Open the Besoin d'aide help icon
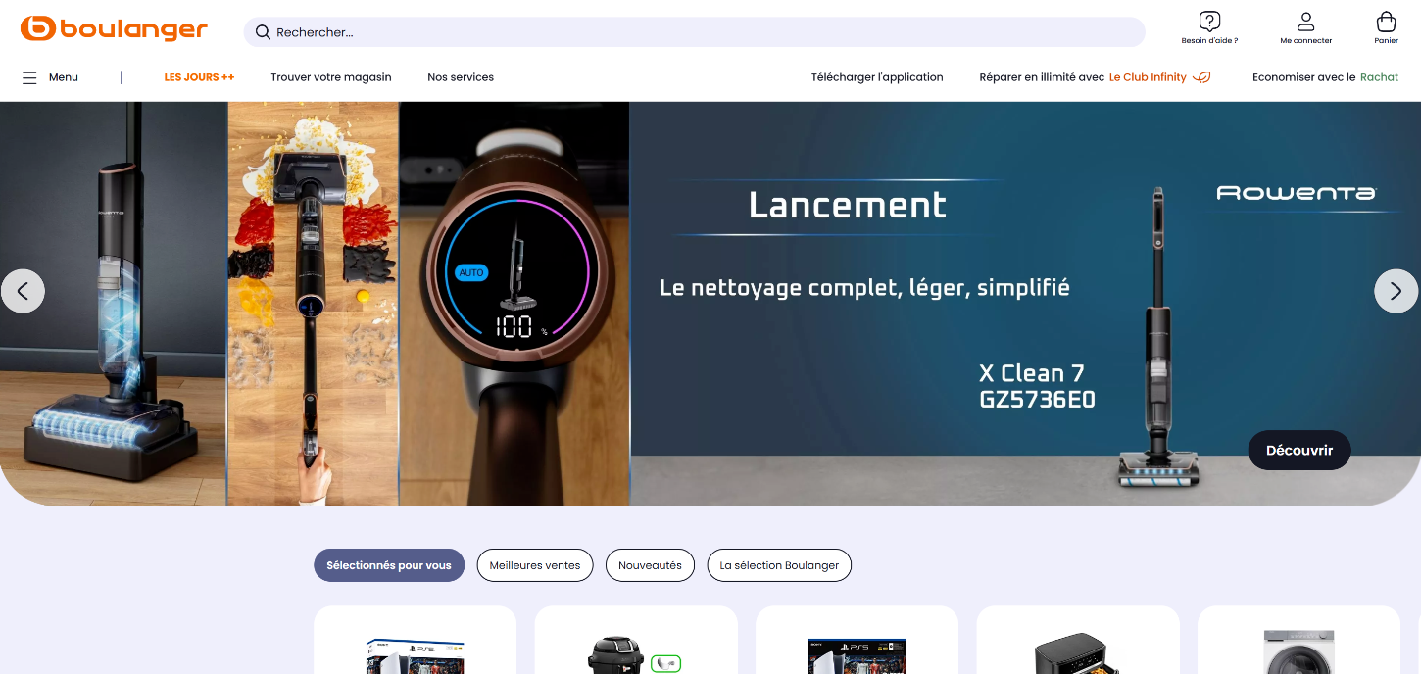This screenshot has height=674, width=1421. pyautogui.click(x=1209, y=23)
